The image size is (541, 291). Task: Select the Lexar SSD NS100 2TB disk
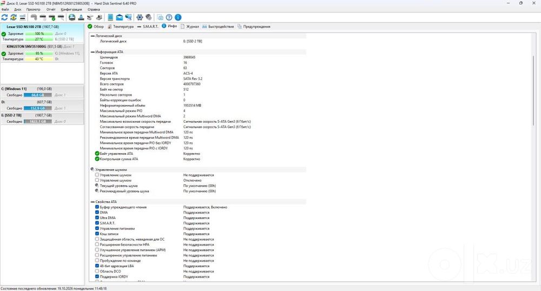tap(42, 33)
